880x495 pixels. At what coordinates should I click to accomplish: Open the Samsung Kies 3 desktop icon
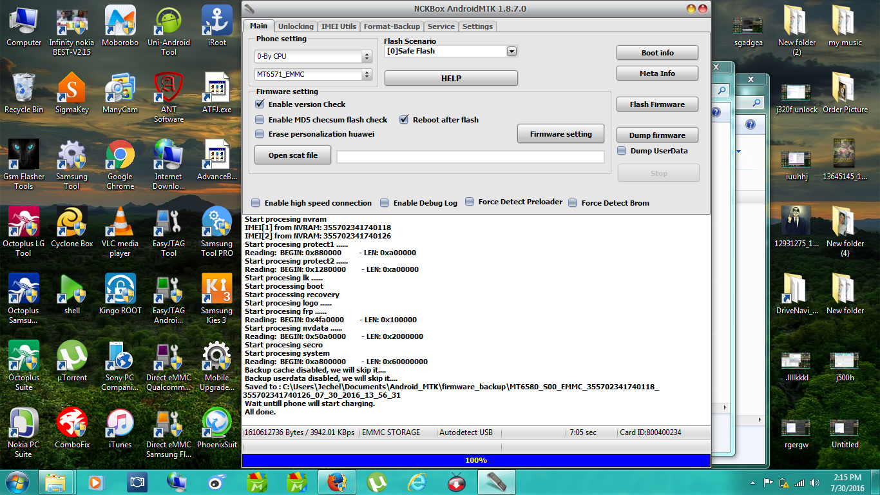coord(216,290)
